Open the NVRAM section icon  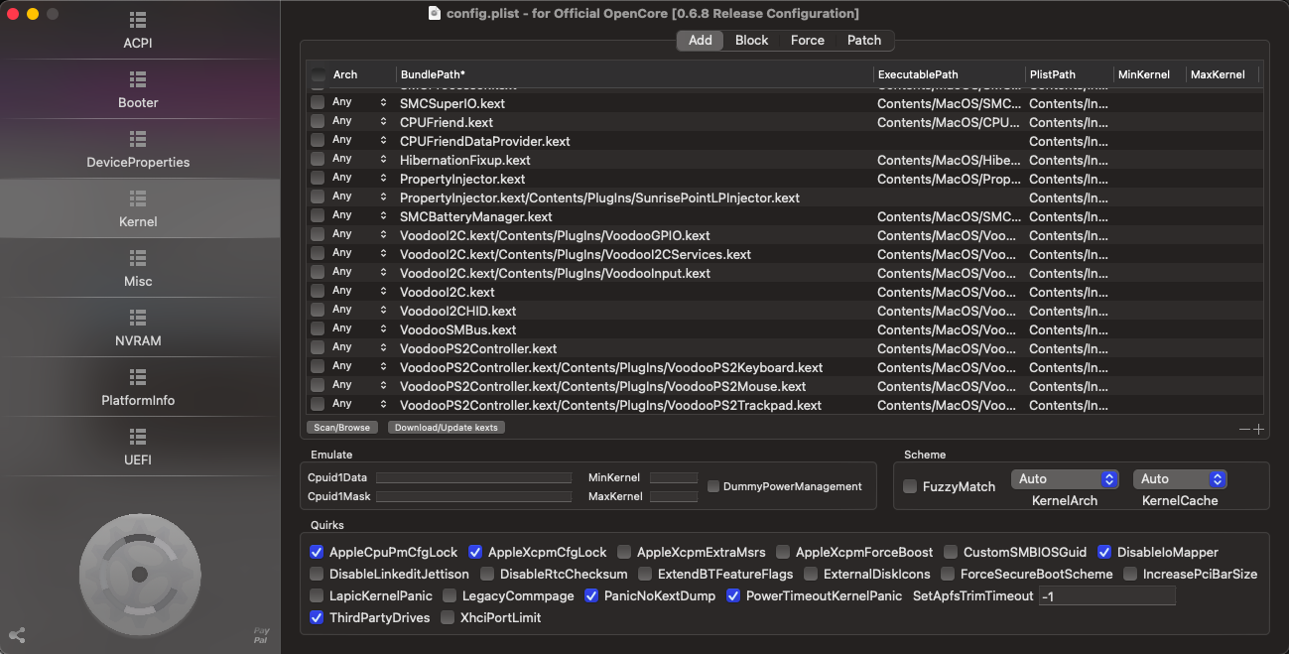[x=138, y=319]
